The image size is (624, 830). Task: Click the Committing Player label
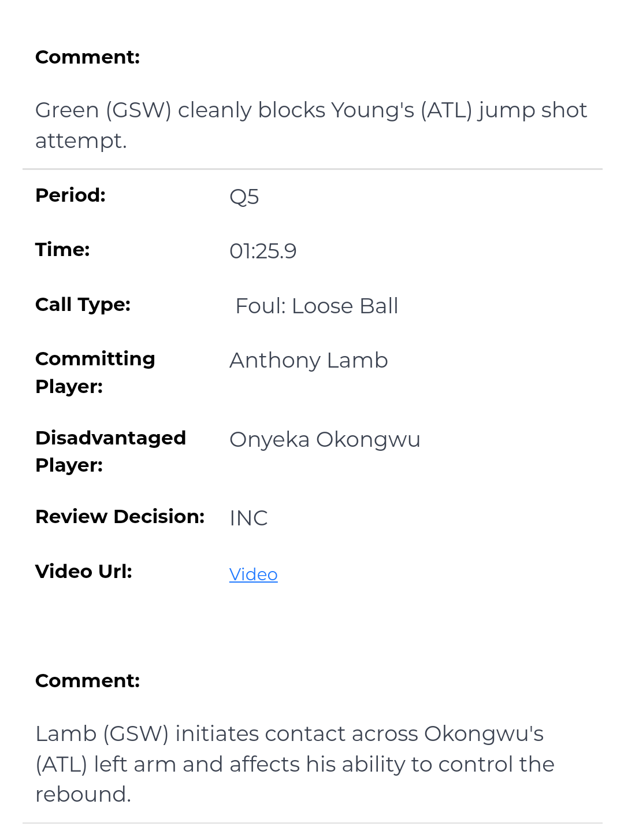pos(95,372)
